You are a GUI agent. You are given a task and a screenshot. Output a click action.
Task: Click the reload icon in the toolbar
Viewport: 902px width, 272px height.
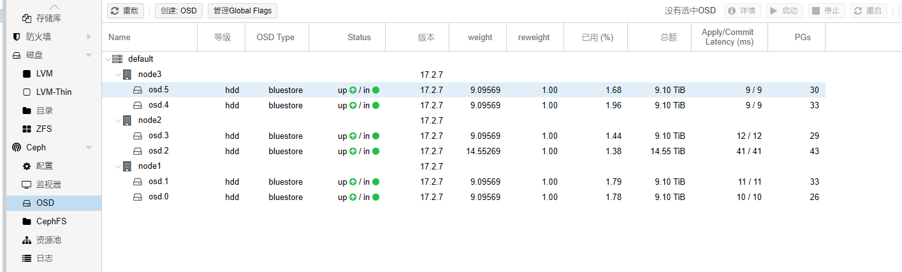[x=115, y=11]
